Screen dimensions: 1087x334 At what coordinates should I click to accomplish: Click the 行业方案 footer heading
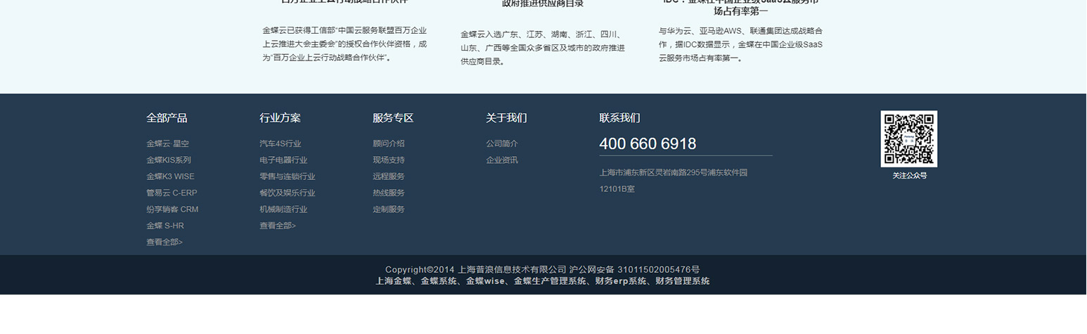pos(280,117)
